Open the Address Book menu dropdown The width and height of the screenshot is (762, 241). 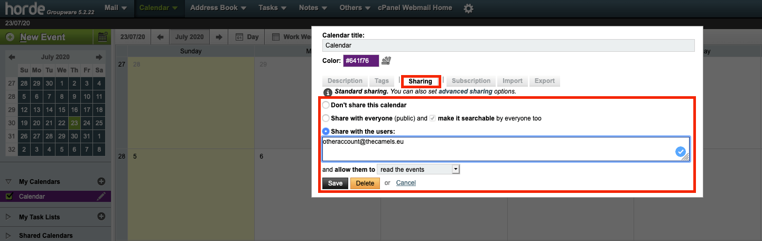218,8
